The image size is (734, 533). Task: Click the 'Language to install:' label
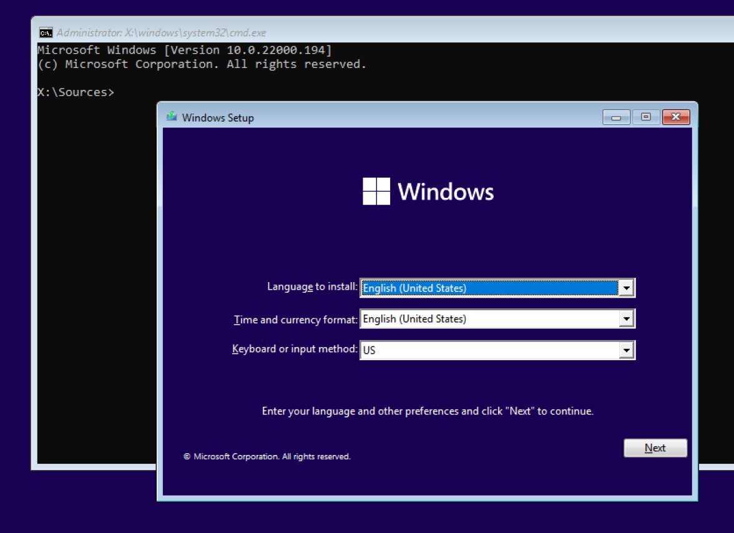pyautogui.click(x=312, y=286)
